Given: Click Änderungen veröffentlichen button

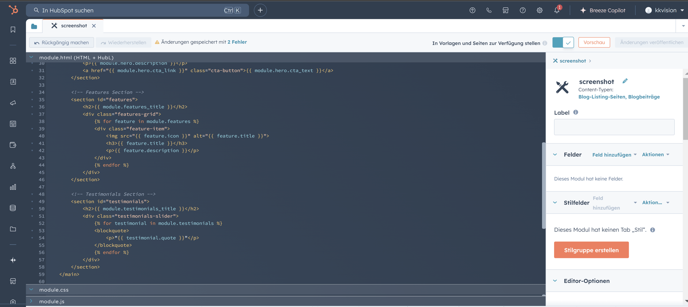Looking at the screenshot, I should tap(652, 42).
